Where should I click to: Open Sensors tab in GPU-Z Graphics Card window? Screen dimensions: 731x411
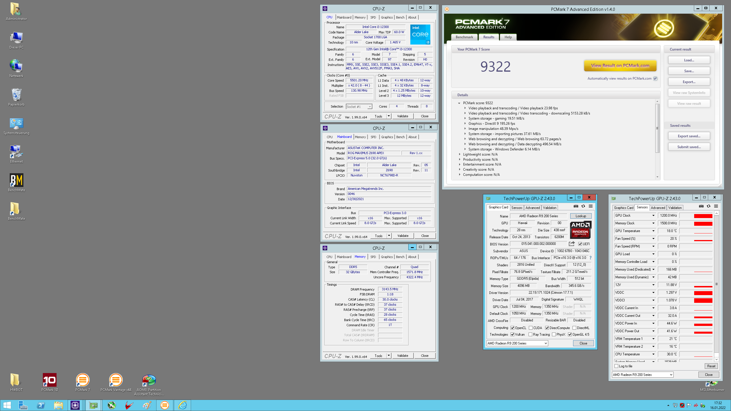click(x=517, y=207)
